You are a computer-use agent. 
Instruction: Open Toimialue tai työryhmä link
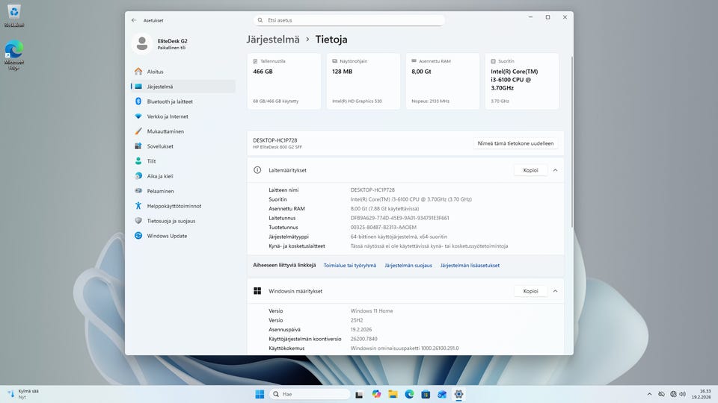point(350,265)
